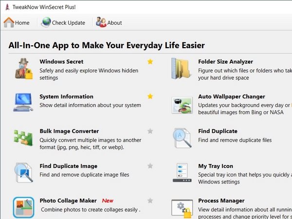The image size is (292, 219).
Task: Mark Find Duplicate Image as favorite star
Action: point(150,166)
